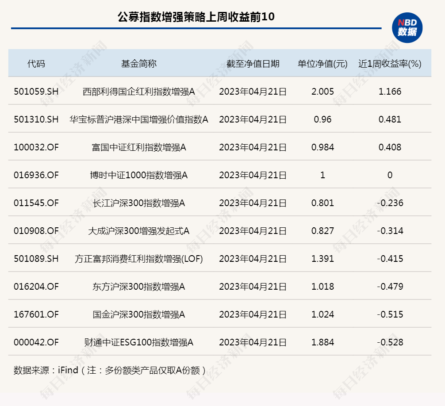Screen dimensions: 445x406
Task: Click the date in the 011545.OF row
Action: pyautogui.click(x=253, y=203)
